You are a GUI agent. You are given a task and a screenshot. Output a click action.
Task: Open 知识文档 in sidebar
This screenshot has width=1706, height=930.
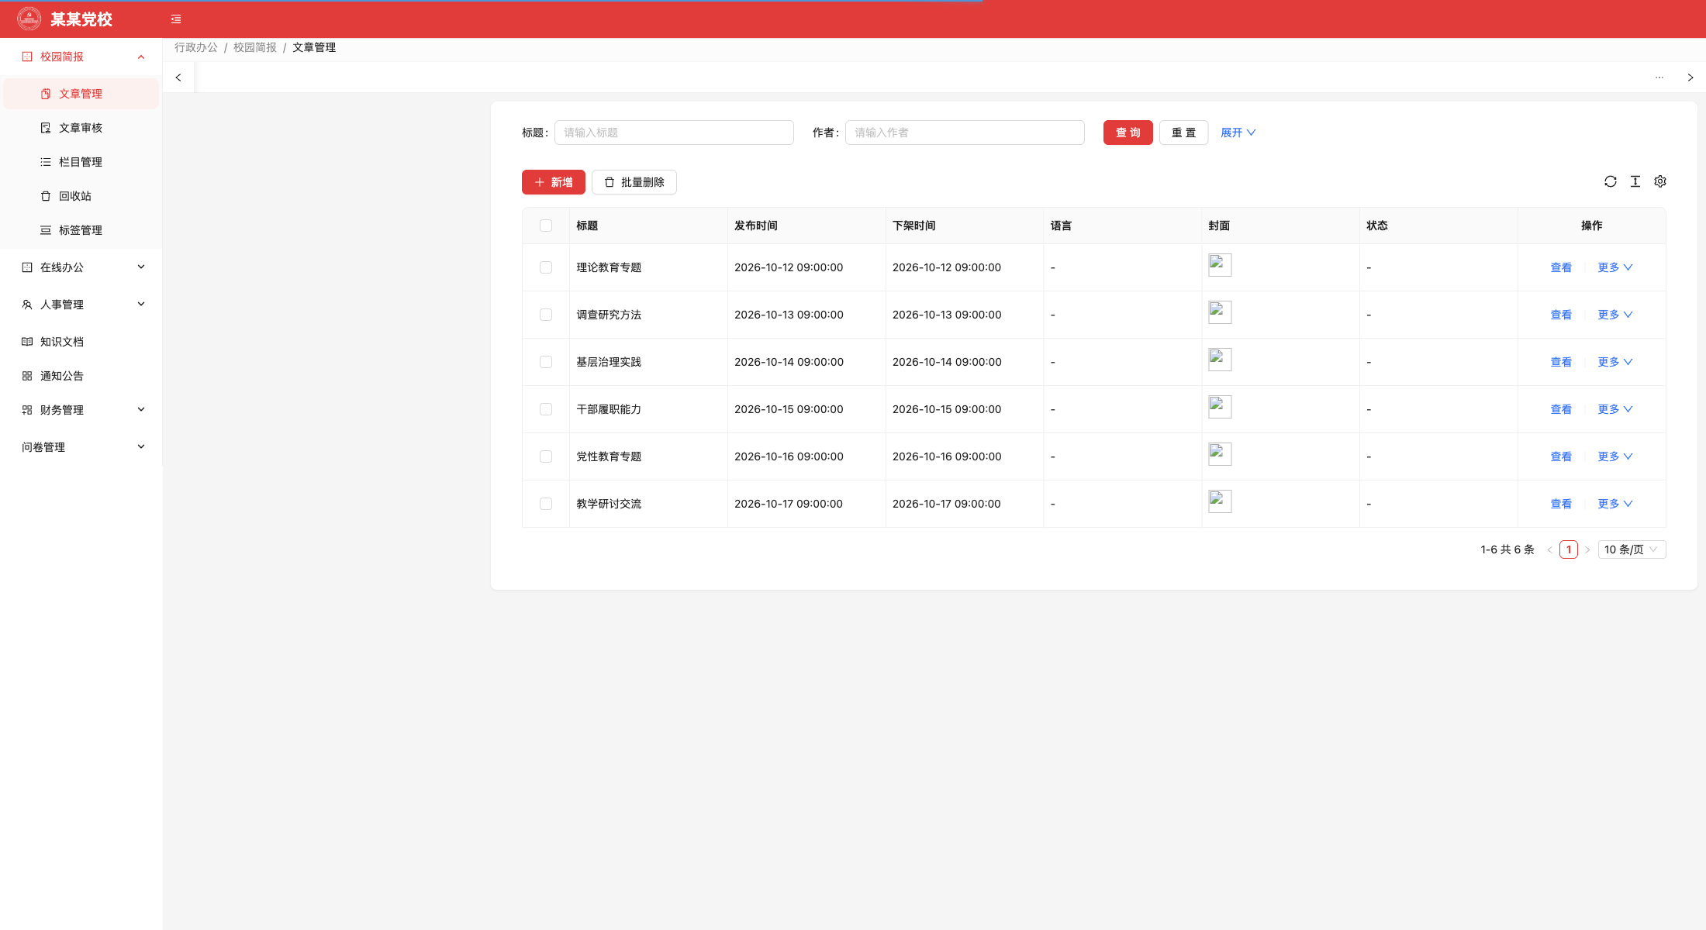click(x=81, y=342)
